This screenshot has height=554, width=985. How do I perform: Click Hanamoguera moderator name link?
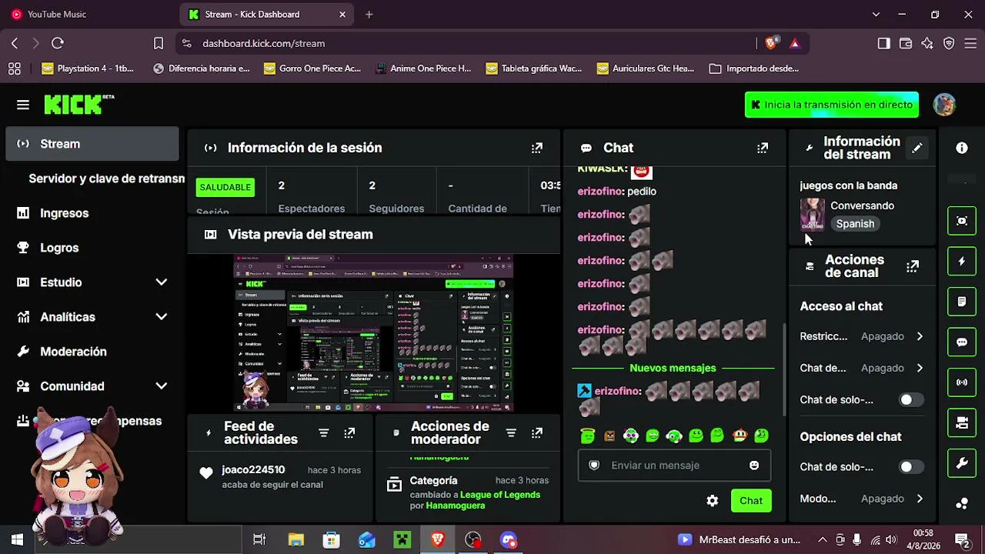(455, 506)
